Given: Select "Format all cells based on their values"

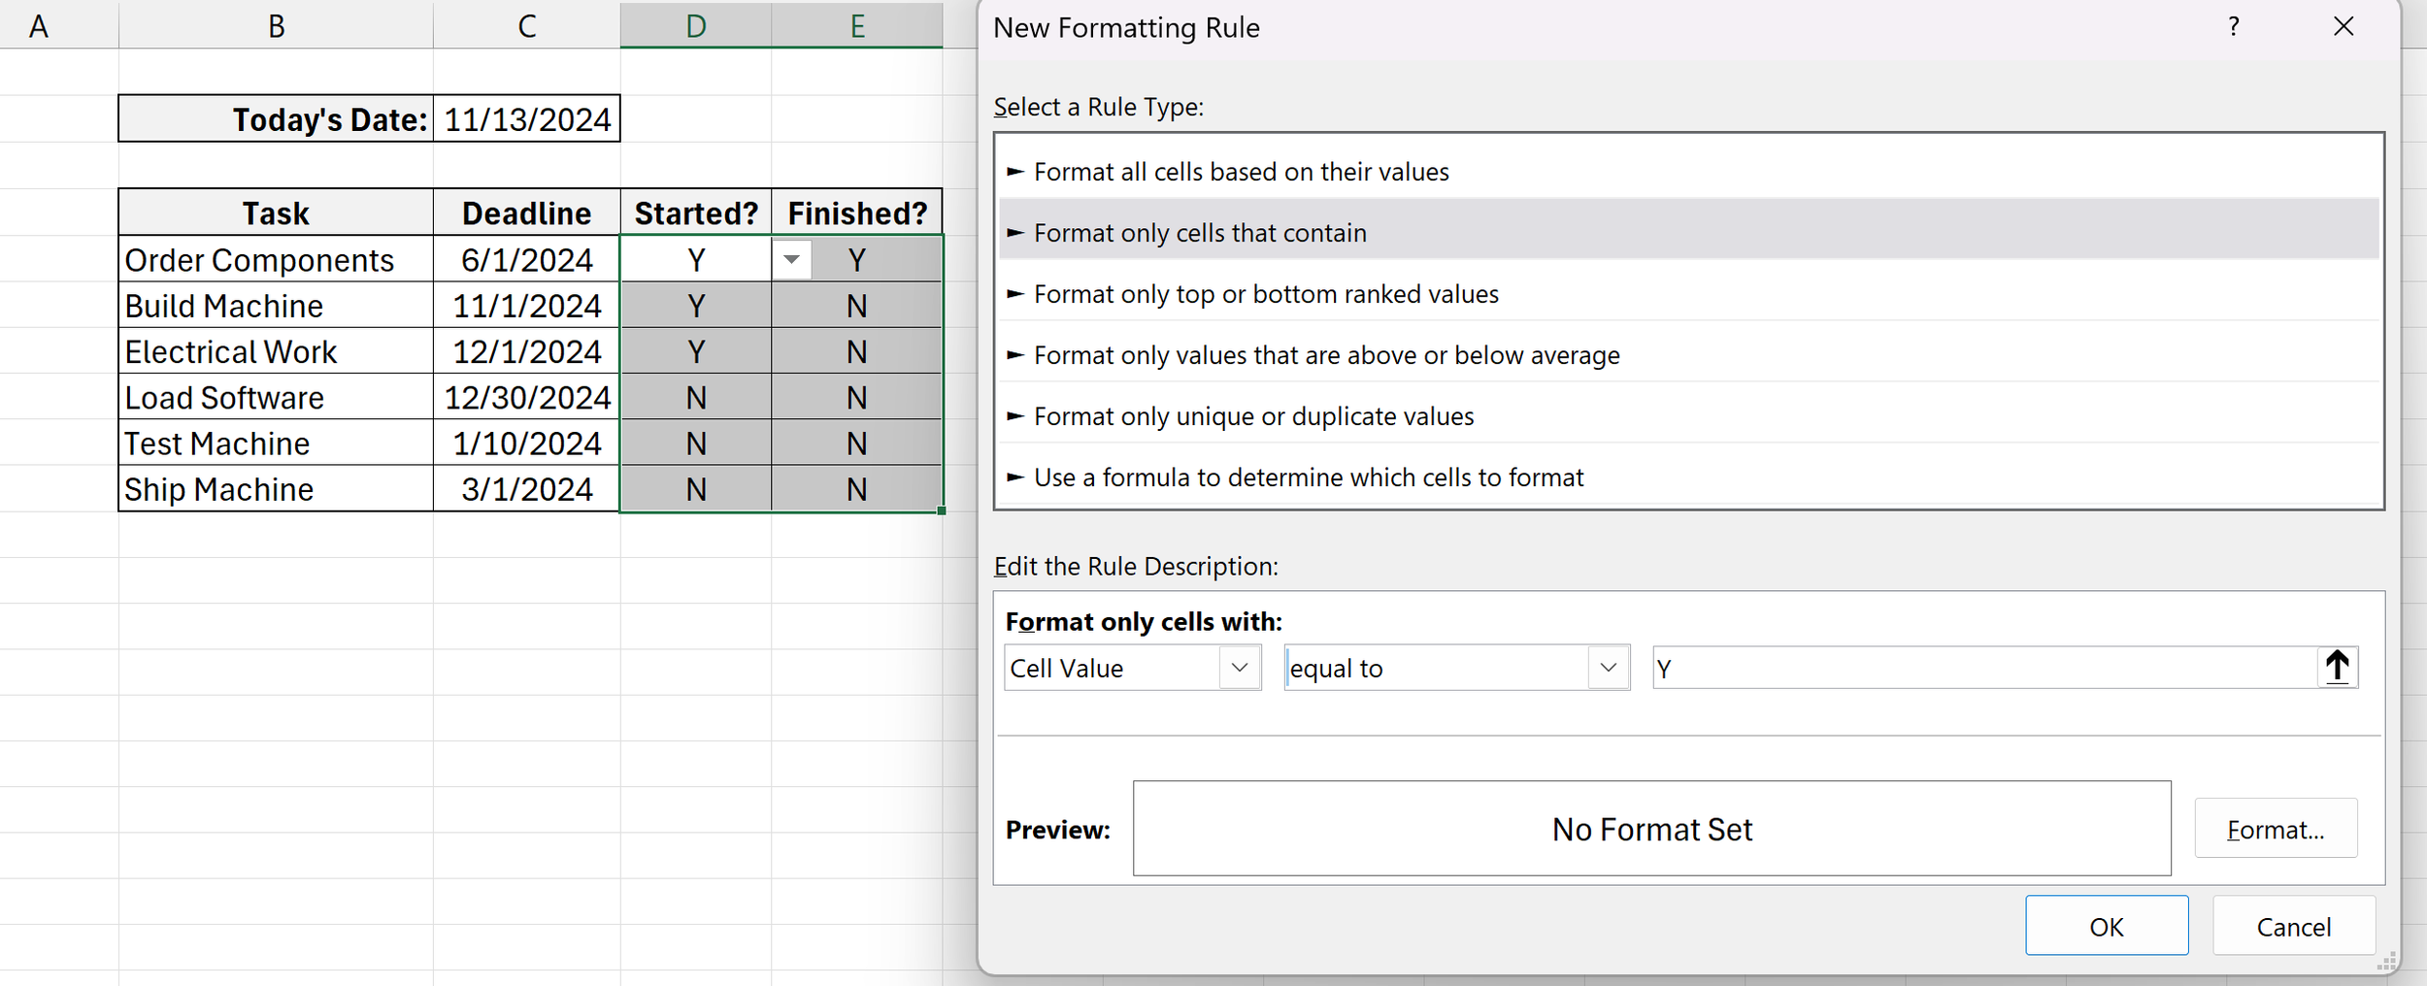Looking at the screenshot, I should [x=1243, y=171].
